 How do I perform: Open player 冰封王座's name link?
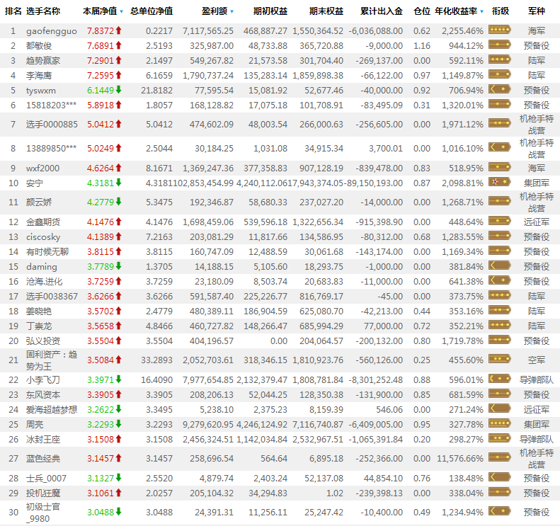coord(43,439)
